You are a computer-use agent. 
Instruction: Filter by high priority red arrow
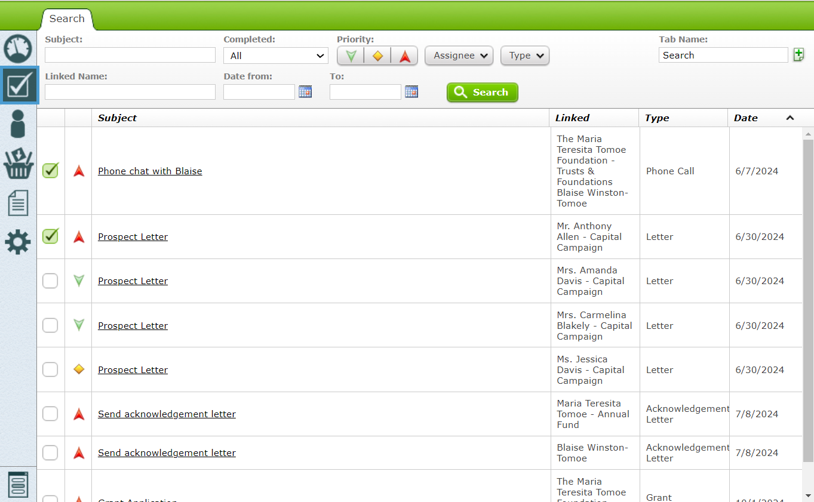tap(404, 56)
